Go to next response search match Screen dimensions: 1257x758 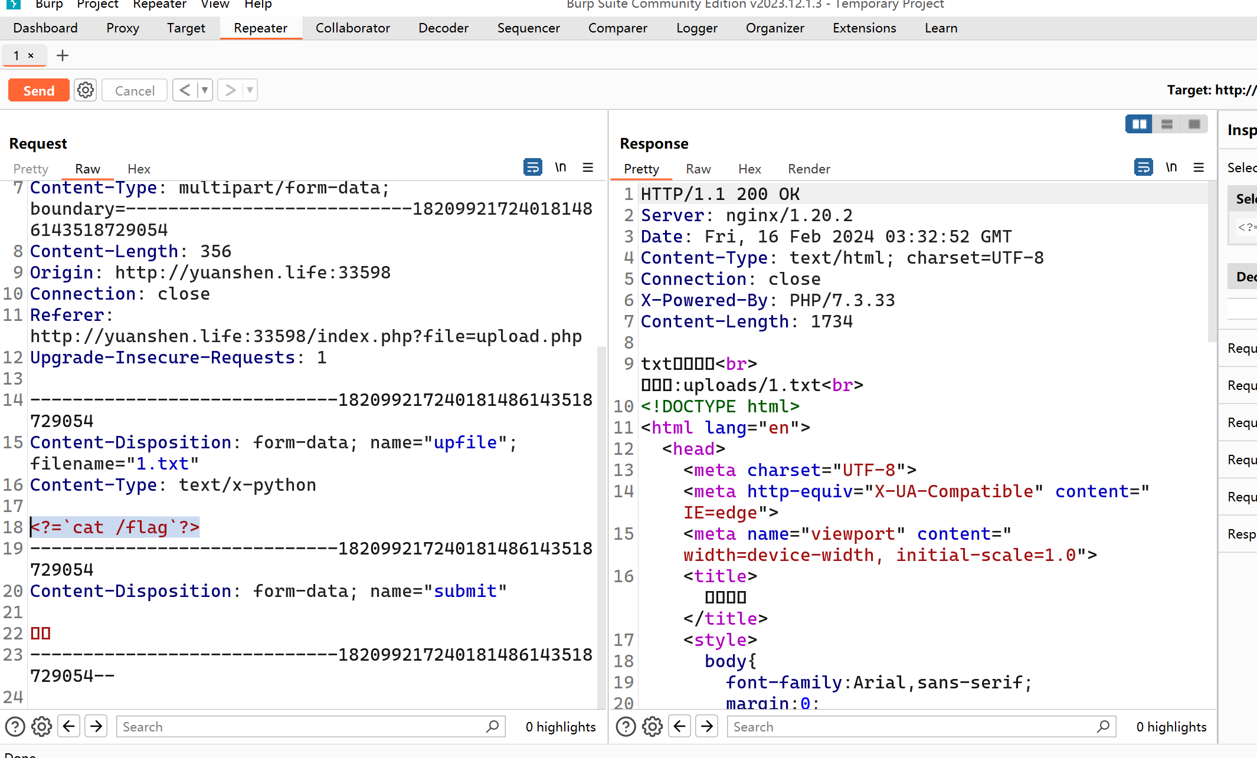(707, 726)
